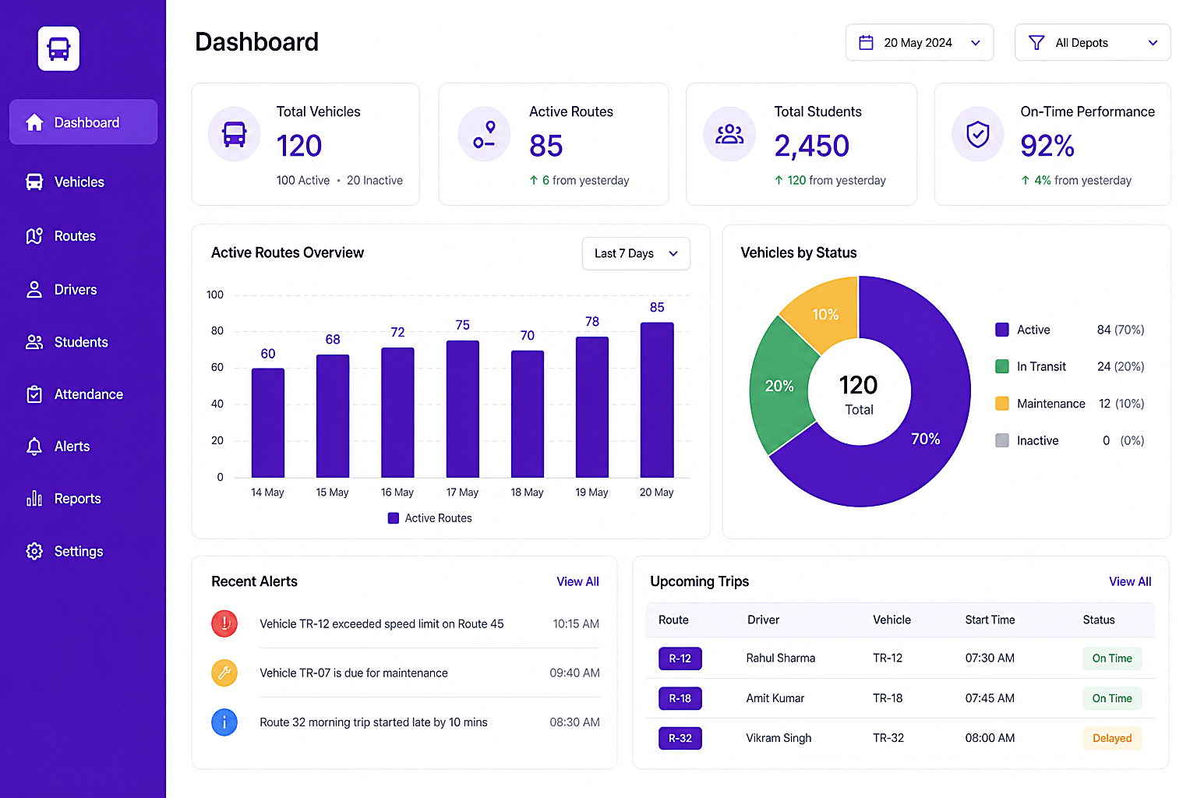Click the Maintenance yellow legend swatch

[x=1002, y=404]
